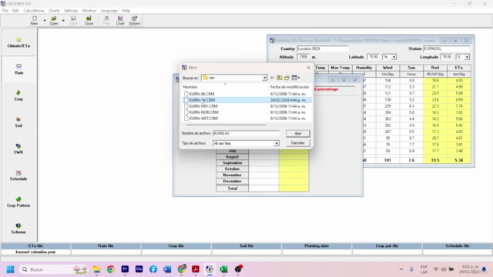493x277 pixels.
Task: Click the Country field in ETo window
Action: [x=323, y=48]
